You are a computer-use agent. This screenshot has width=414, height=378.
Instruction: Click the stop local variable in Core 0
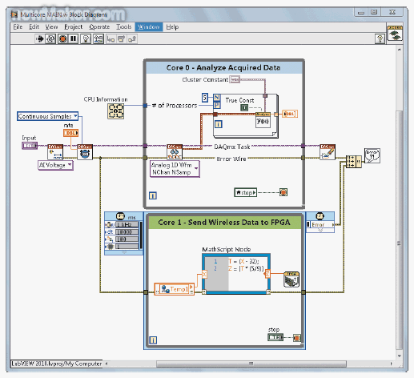tap(245, 192)
